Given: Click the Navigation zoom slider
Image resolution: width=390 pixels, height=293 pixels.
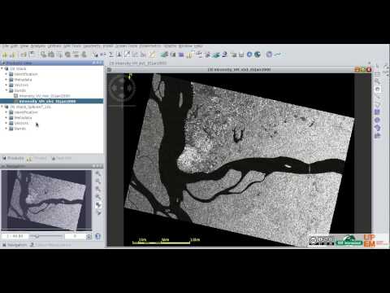Looking at the screenshot, I should [46, 236].
